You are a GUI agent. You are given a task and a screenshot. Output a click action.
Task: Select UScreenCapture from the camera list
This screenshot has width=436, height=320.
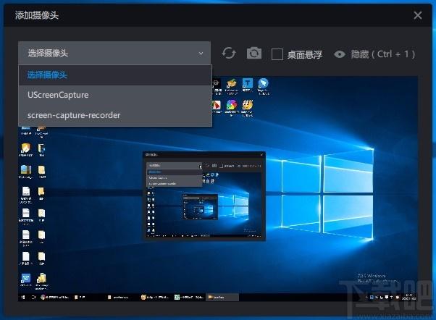click(115, 95)
